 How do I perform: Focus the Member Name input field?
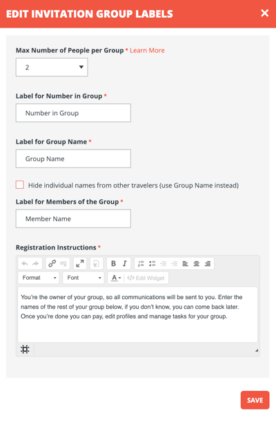(x=73, y=218)
